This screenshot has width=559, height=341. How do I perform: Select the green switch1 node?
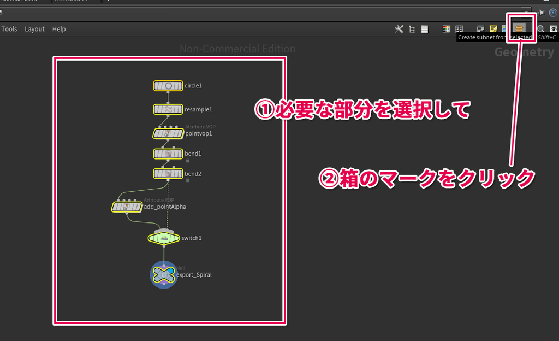tap(164, 238)
